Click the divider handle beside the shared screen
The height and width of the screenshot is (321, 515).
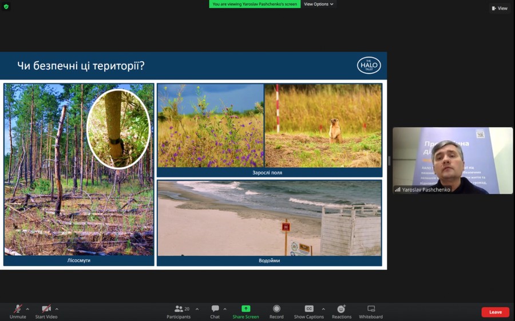point(389,161)
